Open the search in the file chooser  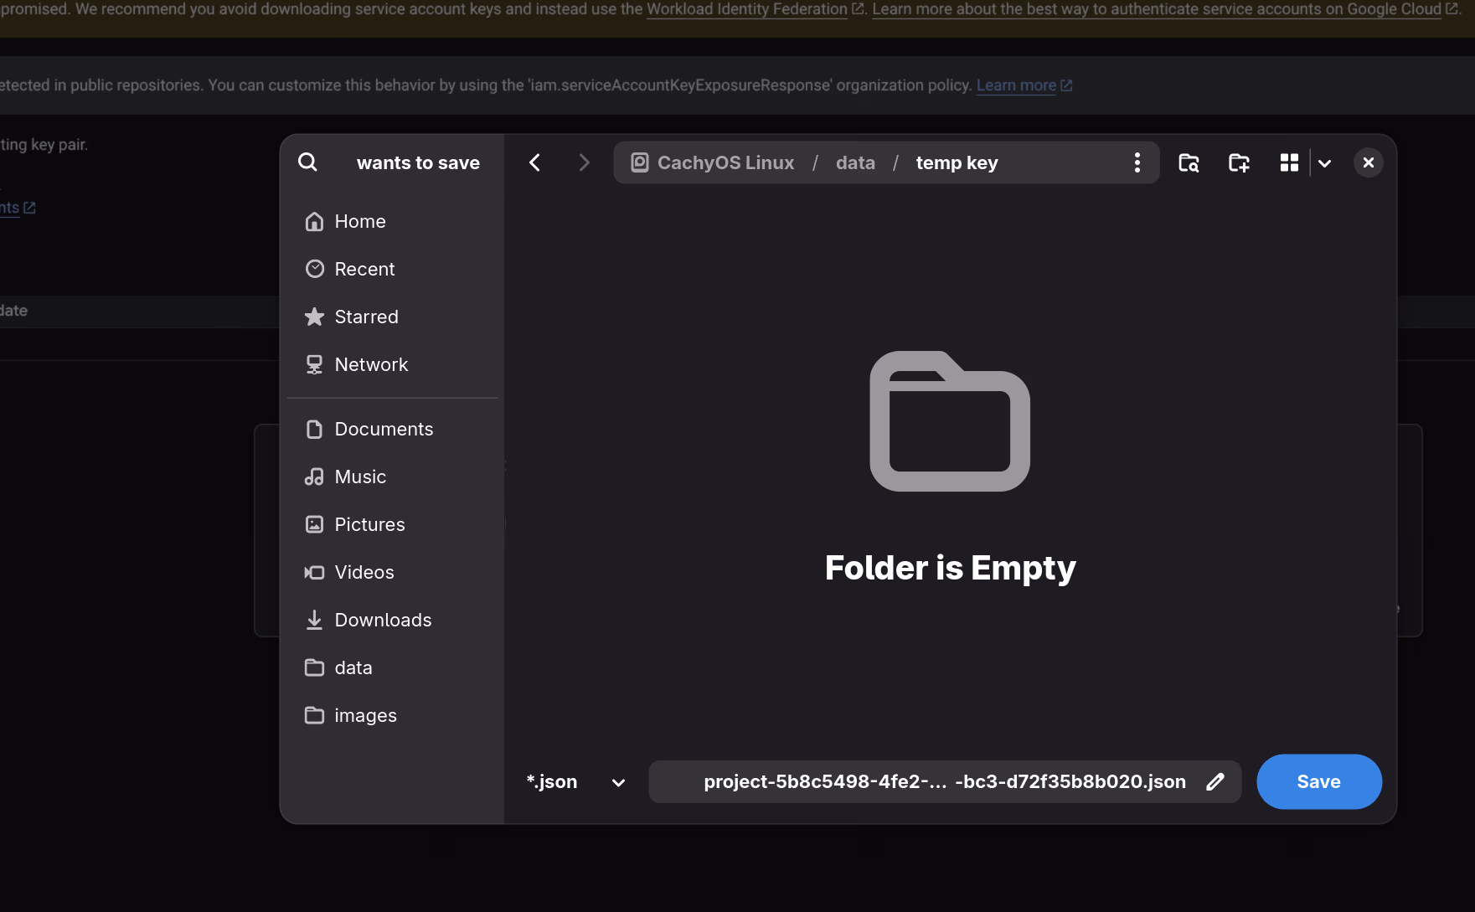click(308, 162)
